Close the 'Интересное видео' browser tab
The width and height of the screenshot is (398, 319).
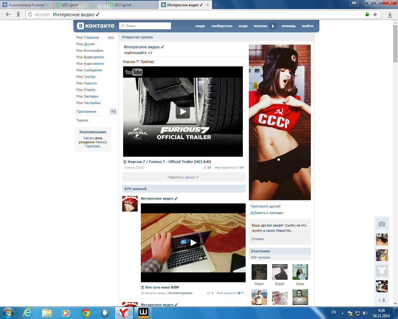[208, 5]
